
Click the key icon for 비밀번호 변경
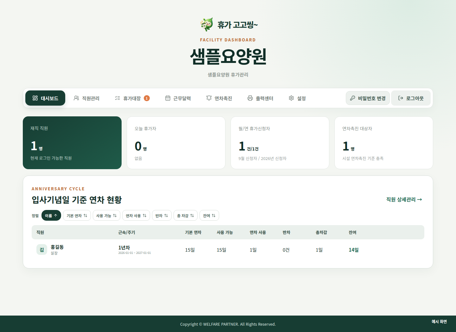click(352, 98)
